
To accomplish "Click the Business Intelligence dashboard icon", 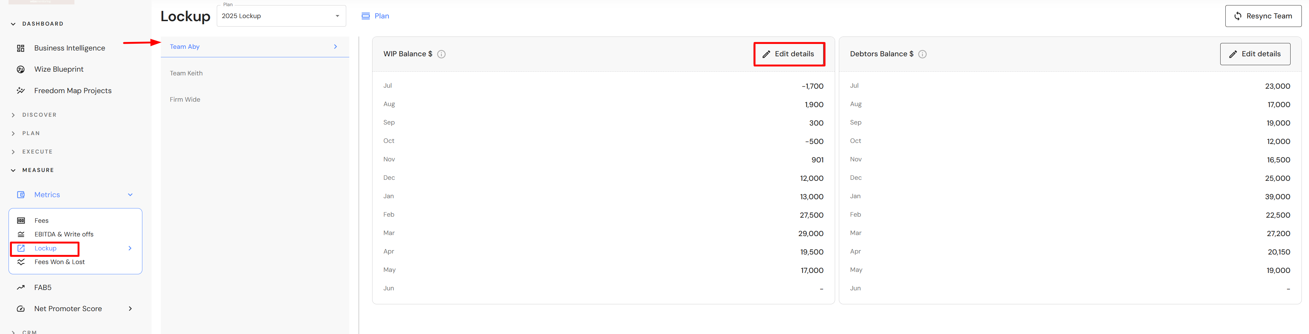I will coord(21,48).
